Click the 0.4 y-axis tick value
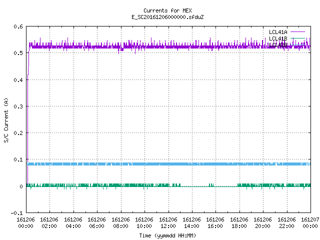This screenshot has height=240, width=320. (18, 80)
